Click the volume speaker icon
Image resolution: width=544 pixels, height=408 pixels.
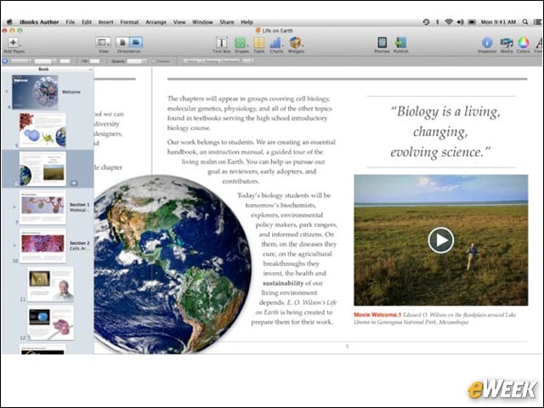(x=460, y=22)
